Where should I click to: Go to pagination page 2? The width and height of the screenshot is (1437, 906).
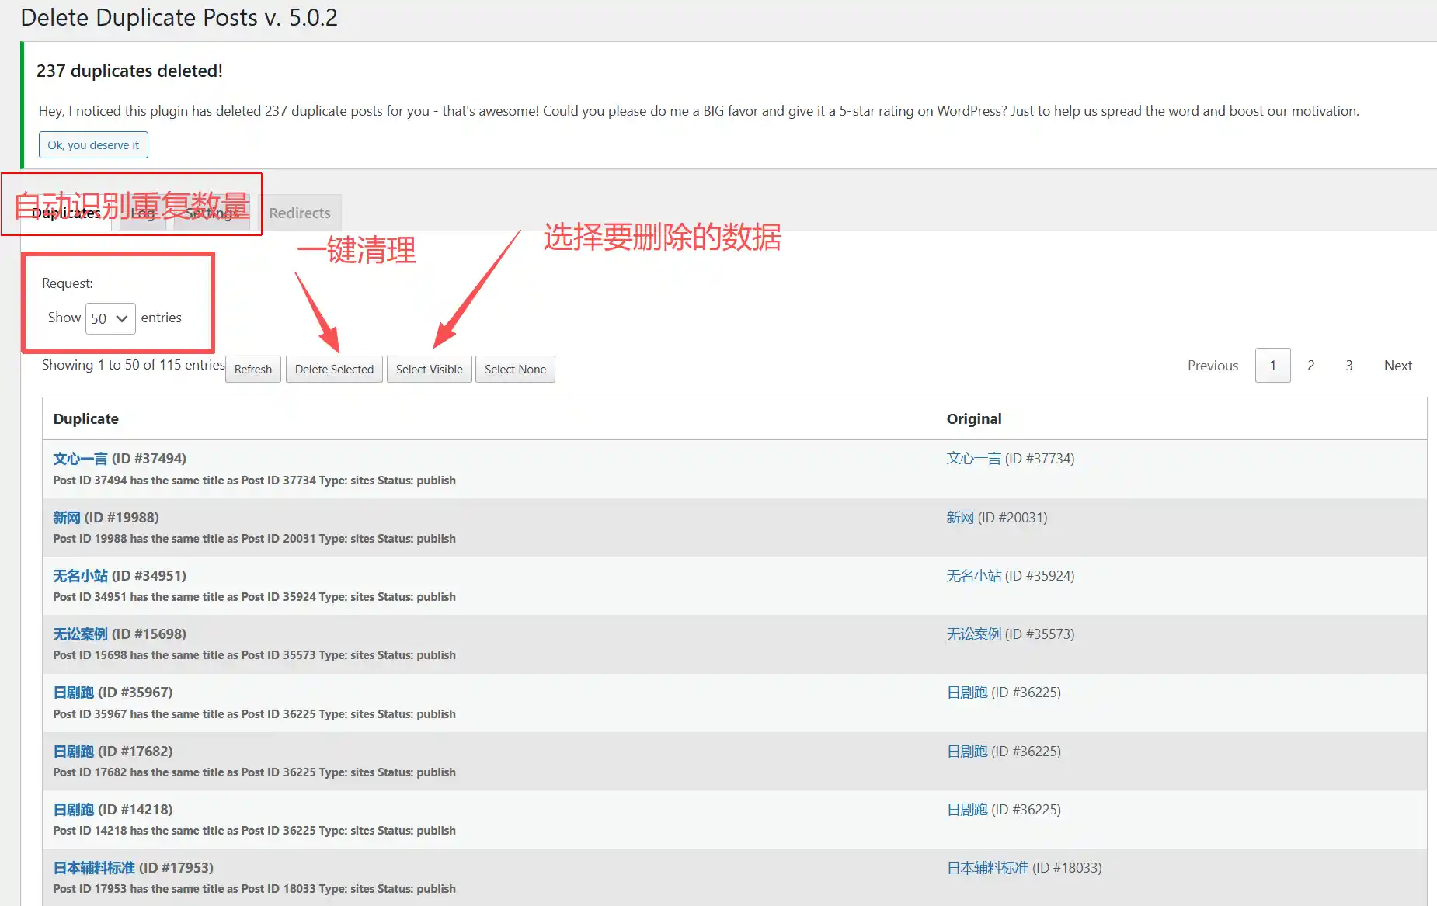(1310, 366)
